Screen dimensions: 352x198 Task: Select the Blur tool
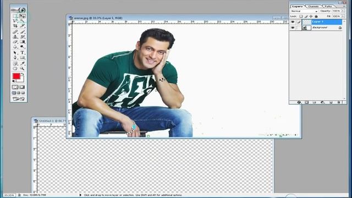pos(15,47)
